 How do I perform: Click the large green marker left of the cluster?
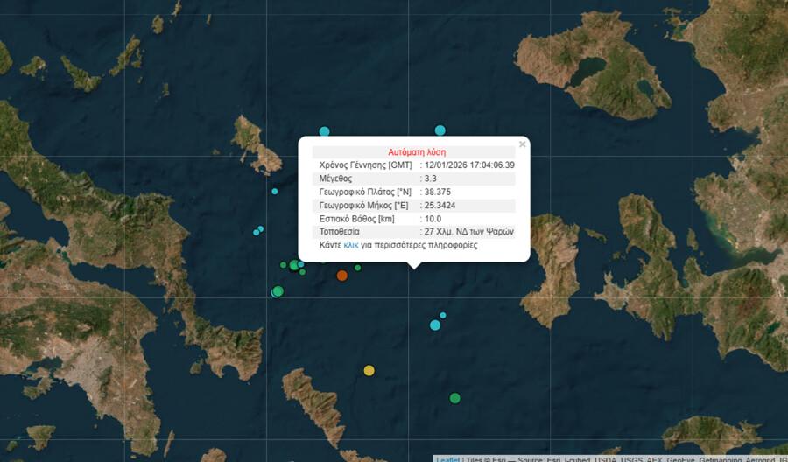point(278,291)
